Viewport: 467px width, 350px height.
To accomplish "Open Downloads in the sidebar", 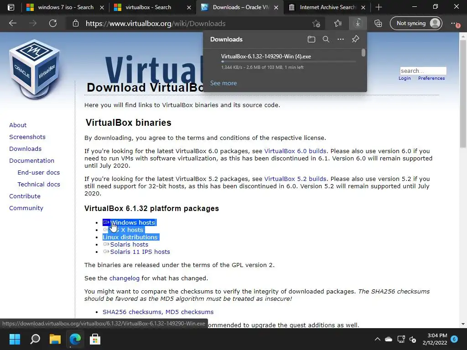I will pyautogui.click(x=26, y=149).
